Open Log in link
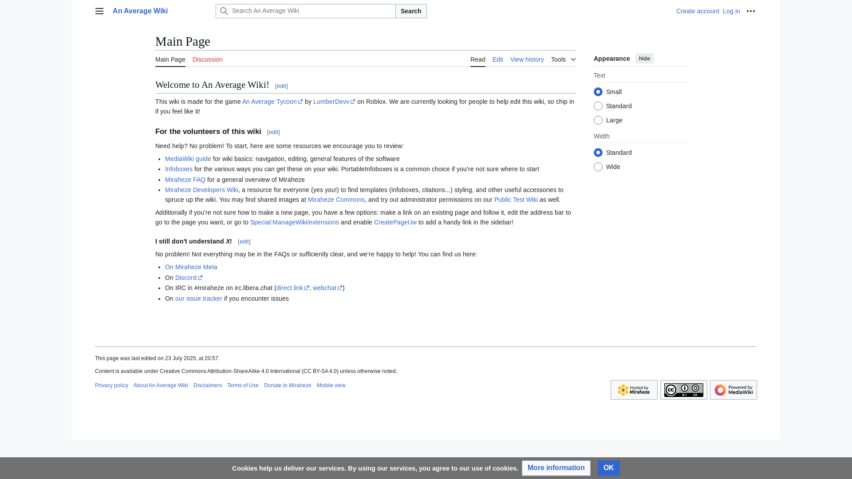This screenshot has height=479, width=852. click(x=731, y=11)
